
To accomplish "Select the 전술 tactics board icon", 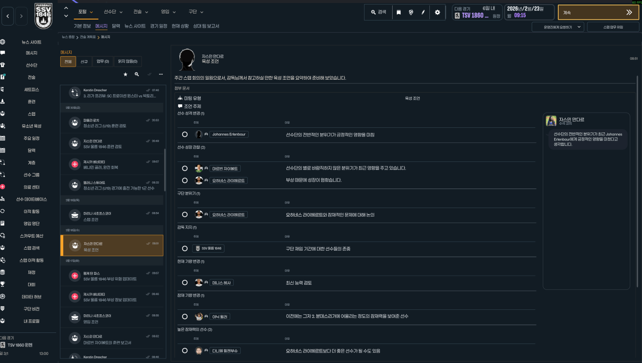I will point(3,77).
